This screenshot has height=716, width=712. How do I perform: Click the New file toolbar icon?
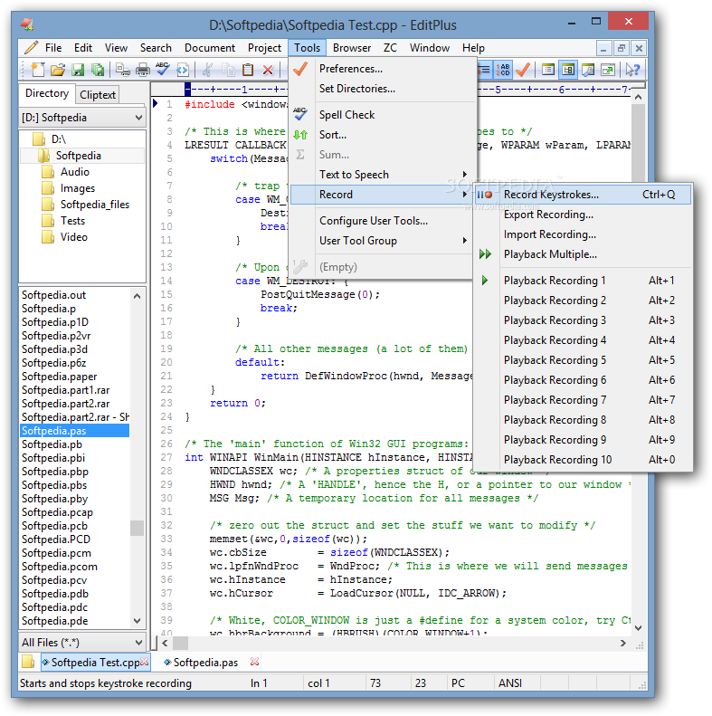(37, 70)
